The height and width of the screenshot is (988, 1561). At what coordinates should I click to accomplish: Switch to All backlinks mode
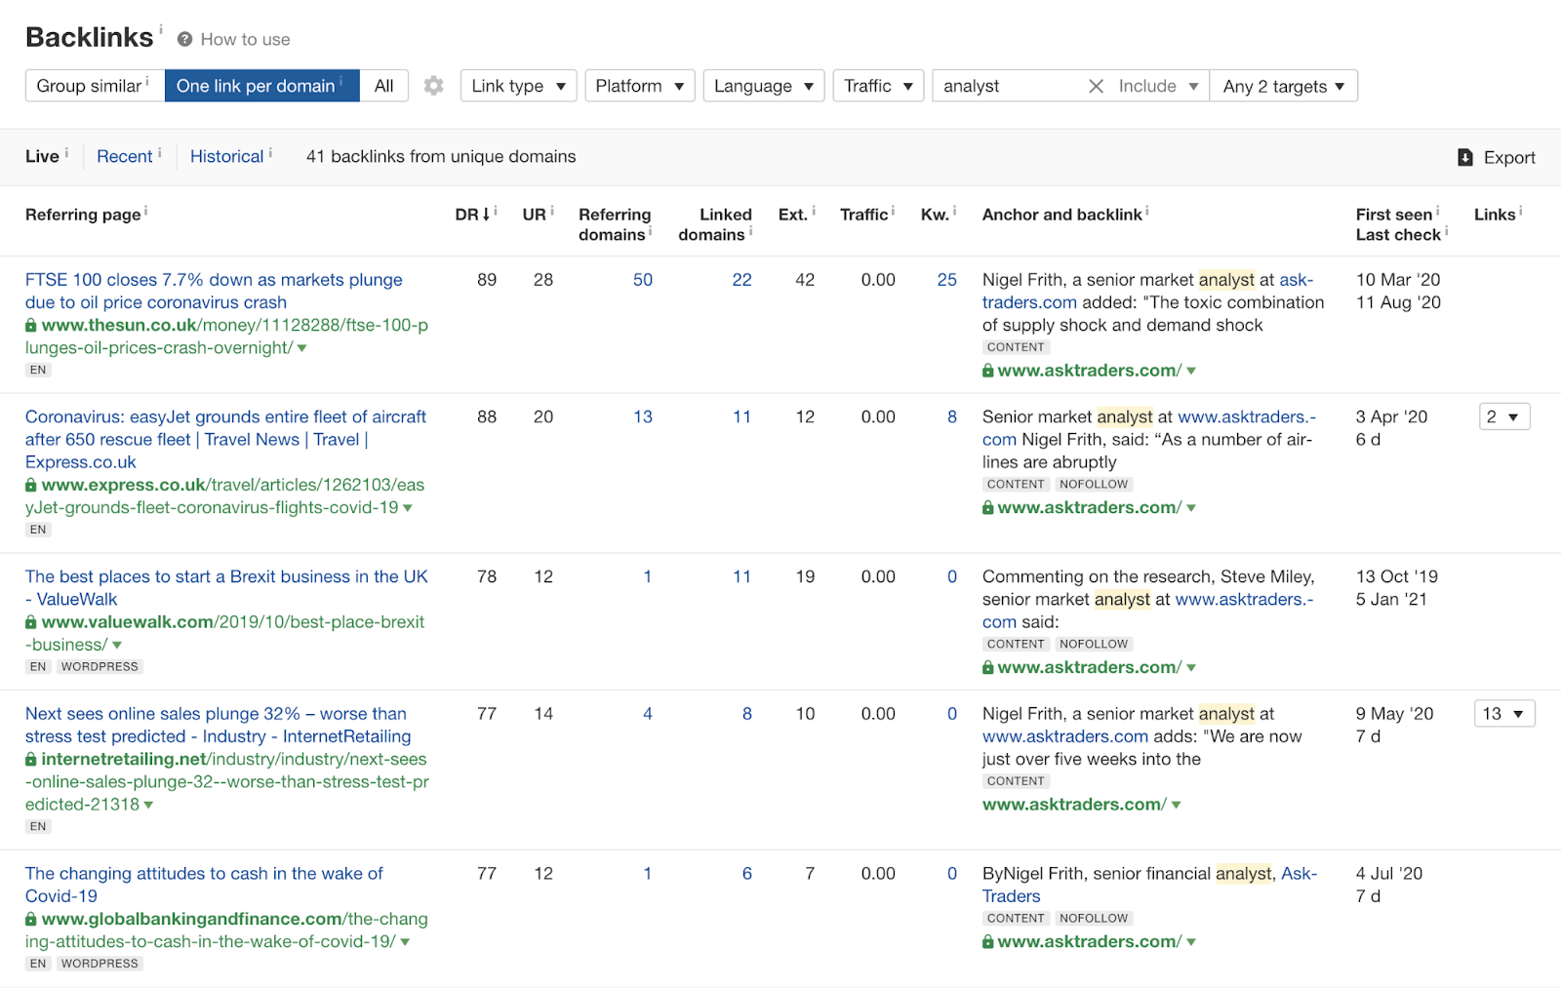383,86
